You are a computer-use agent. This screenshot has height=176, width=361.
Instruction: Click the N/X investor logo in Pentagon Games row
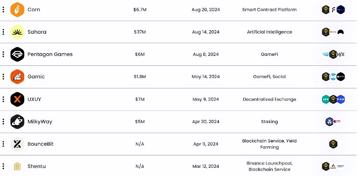click(x=340, y=54)
